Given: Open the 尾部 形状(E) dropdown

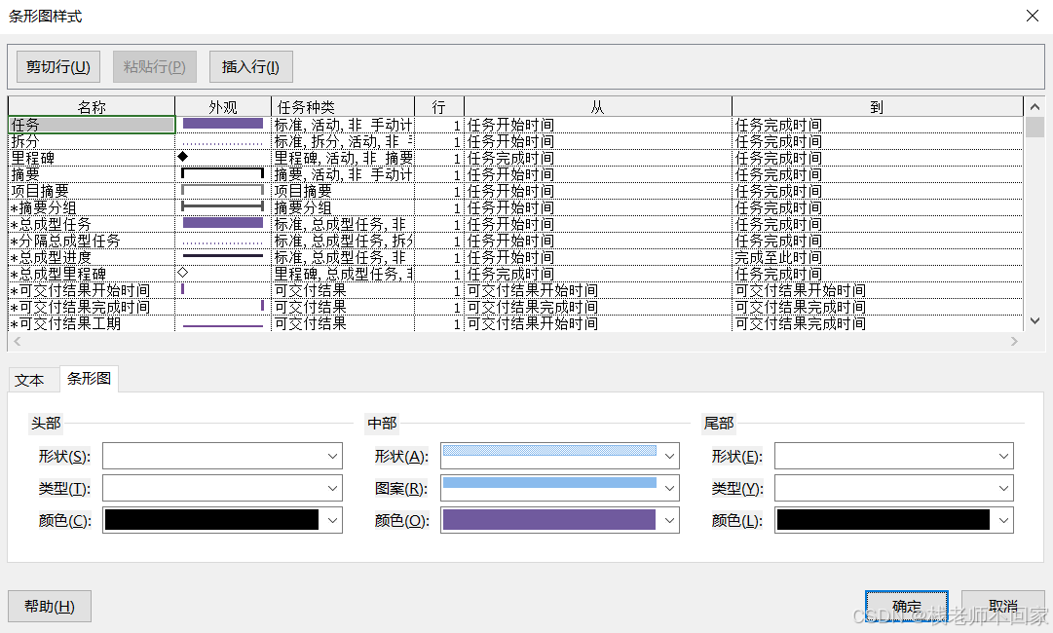Looking at the screenshot, I should click(x=894, y=456).
